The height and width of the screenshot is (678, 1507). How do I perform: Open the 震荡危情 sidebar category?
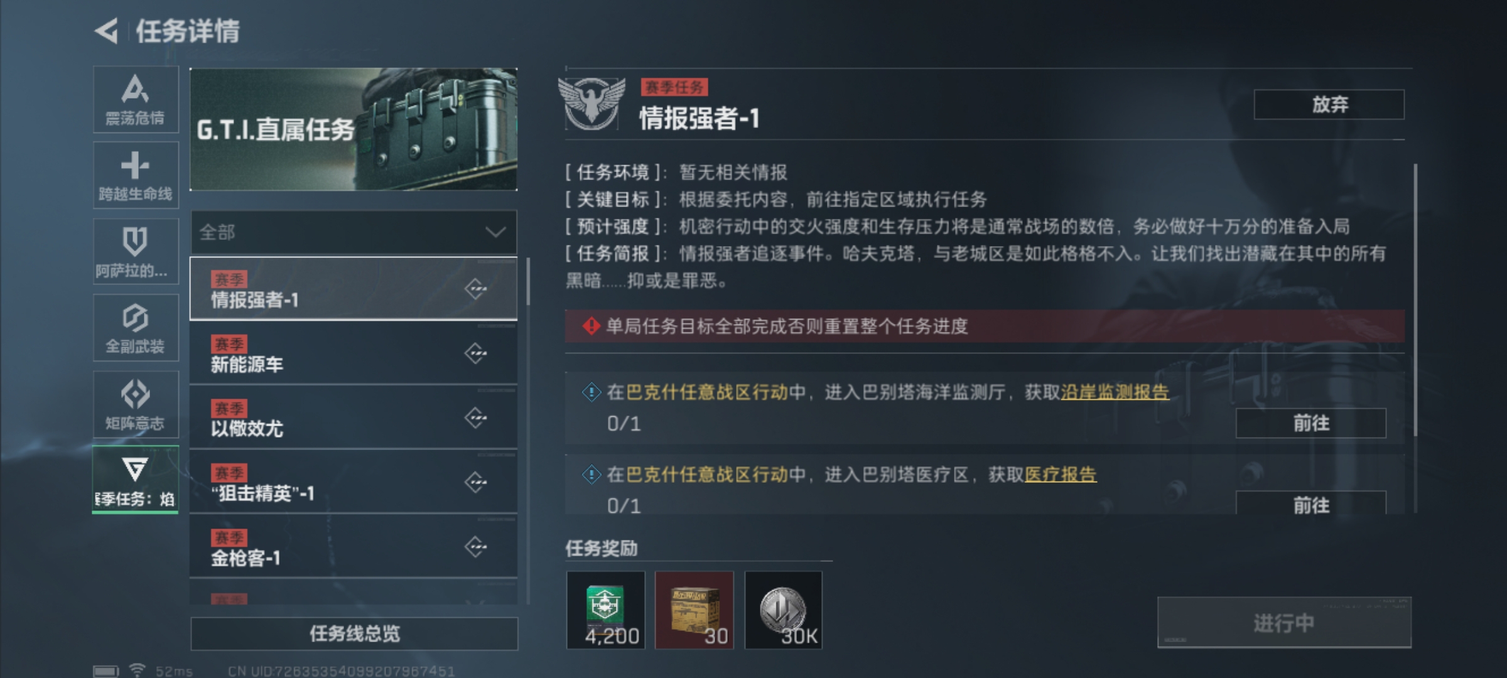(136, 99)
